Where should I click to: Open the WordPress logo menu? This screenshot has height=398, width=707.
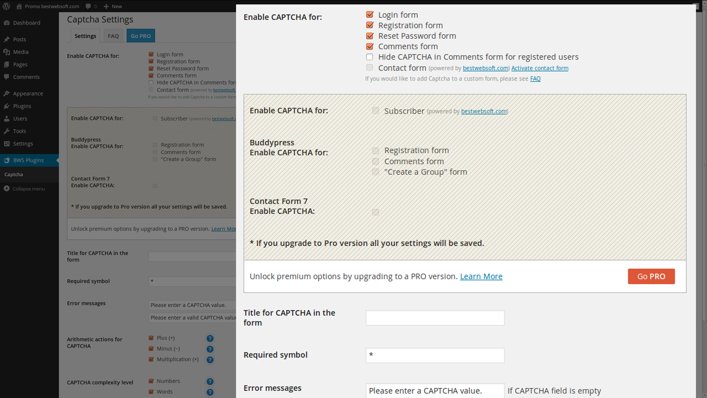click(6, 6)
